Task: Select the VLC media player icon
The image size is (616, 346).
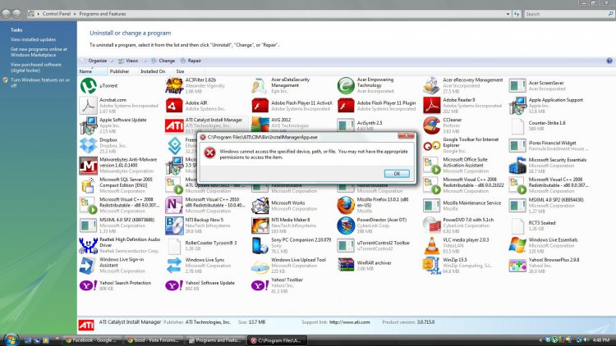Action: [431, 246]
